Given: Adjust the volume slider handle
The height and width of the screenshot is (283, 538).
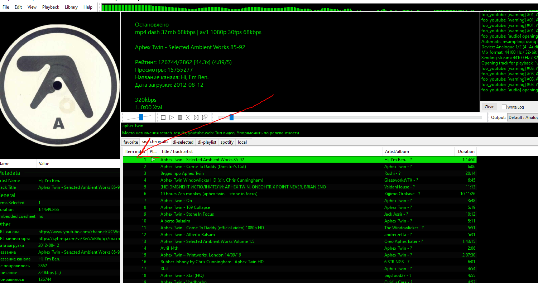Looking at the screenshot, I should (141, 117).
